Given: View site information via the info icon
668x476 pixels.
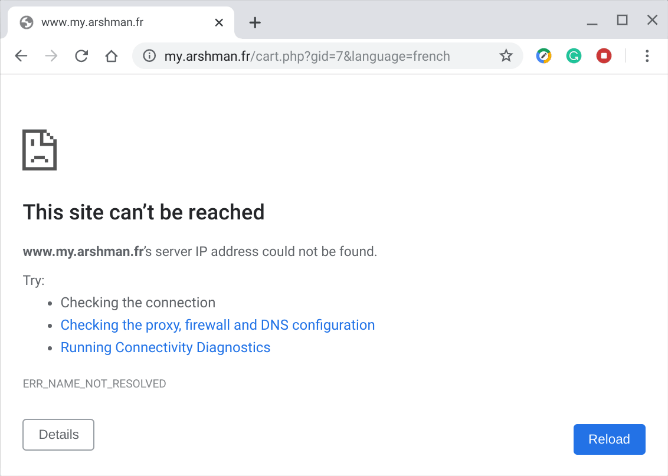Looking at the screenshot, I should click(x=149, y=56).
